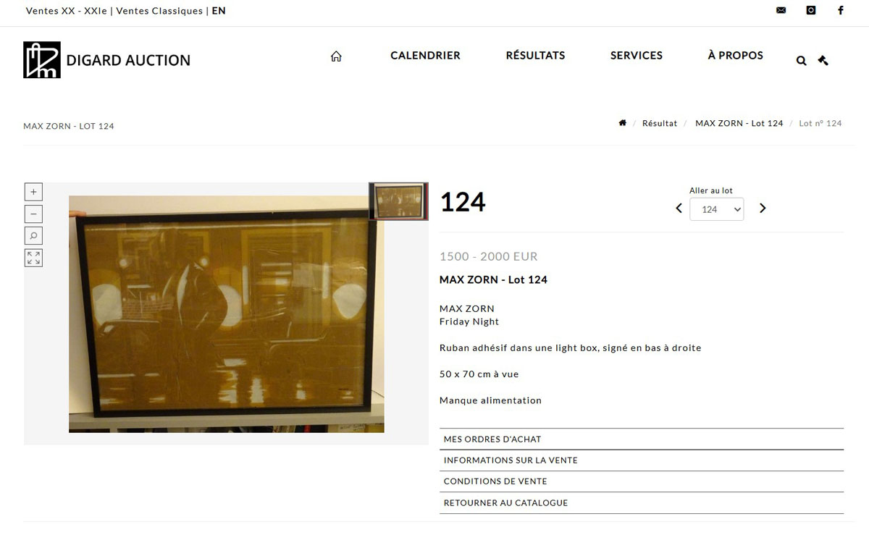
Task: Go to the next lot arrow
Action: [763, 208]
